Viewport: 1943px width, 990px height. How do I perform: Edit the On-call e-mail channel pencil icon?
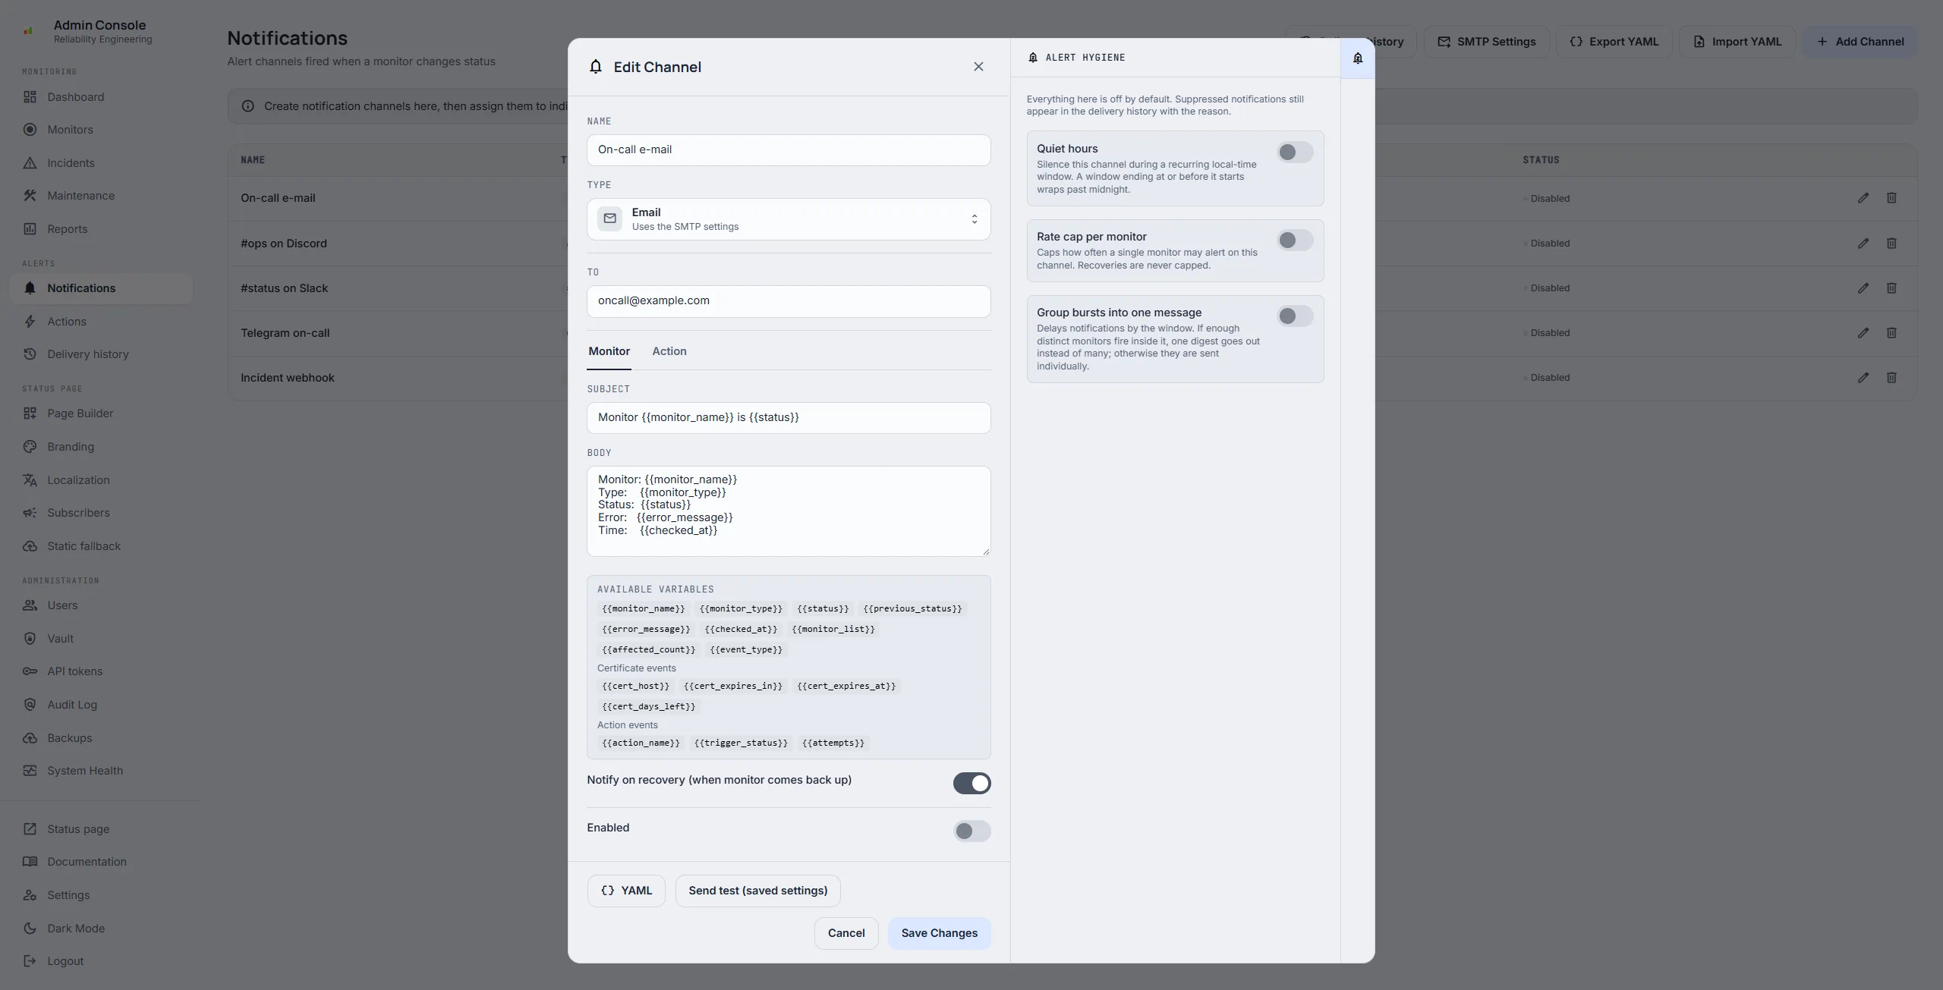[1863, 198]
